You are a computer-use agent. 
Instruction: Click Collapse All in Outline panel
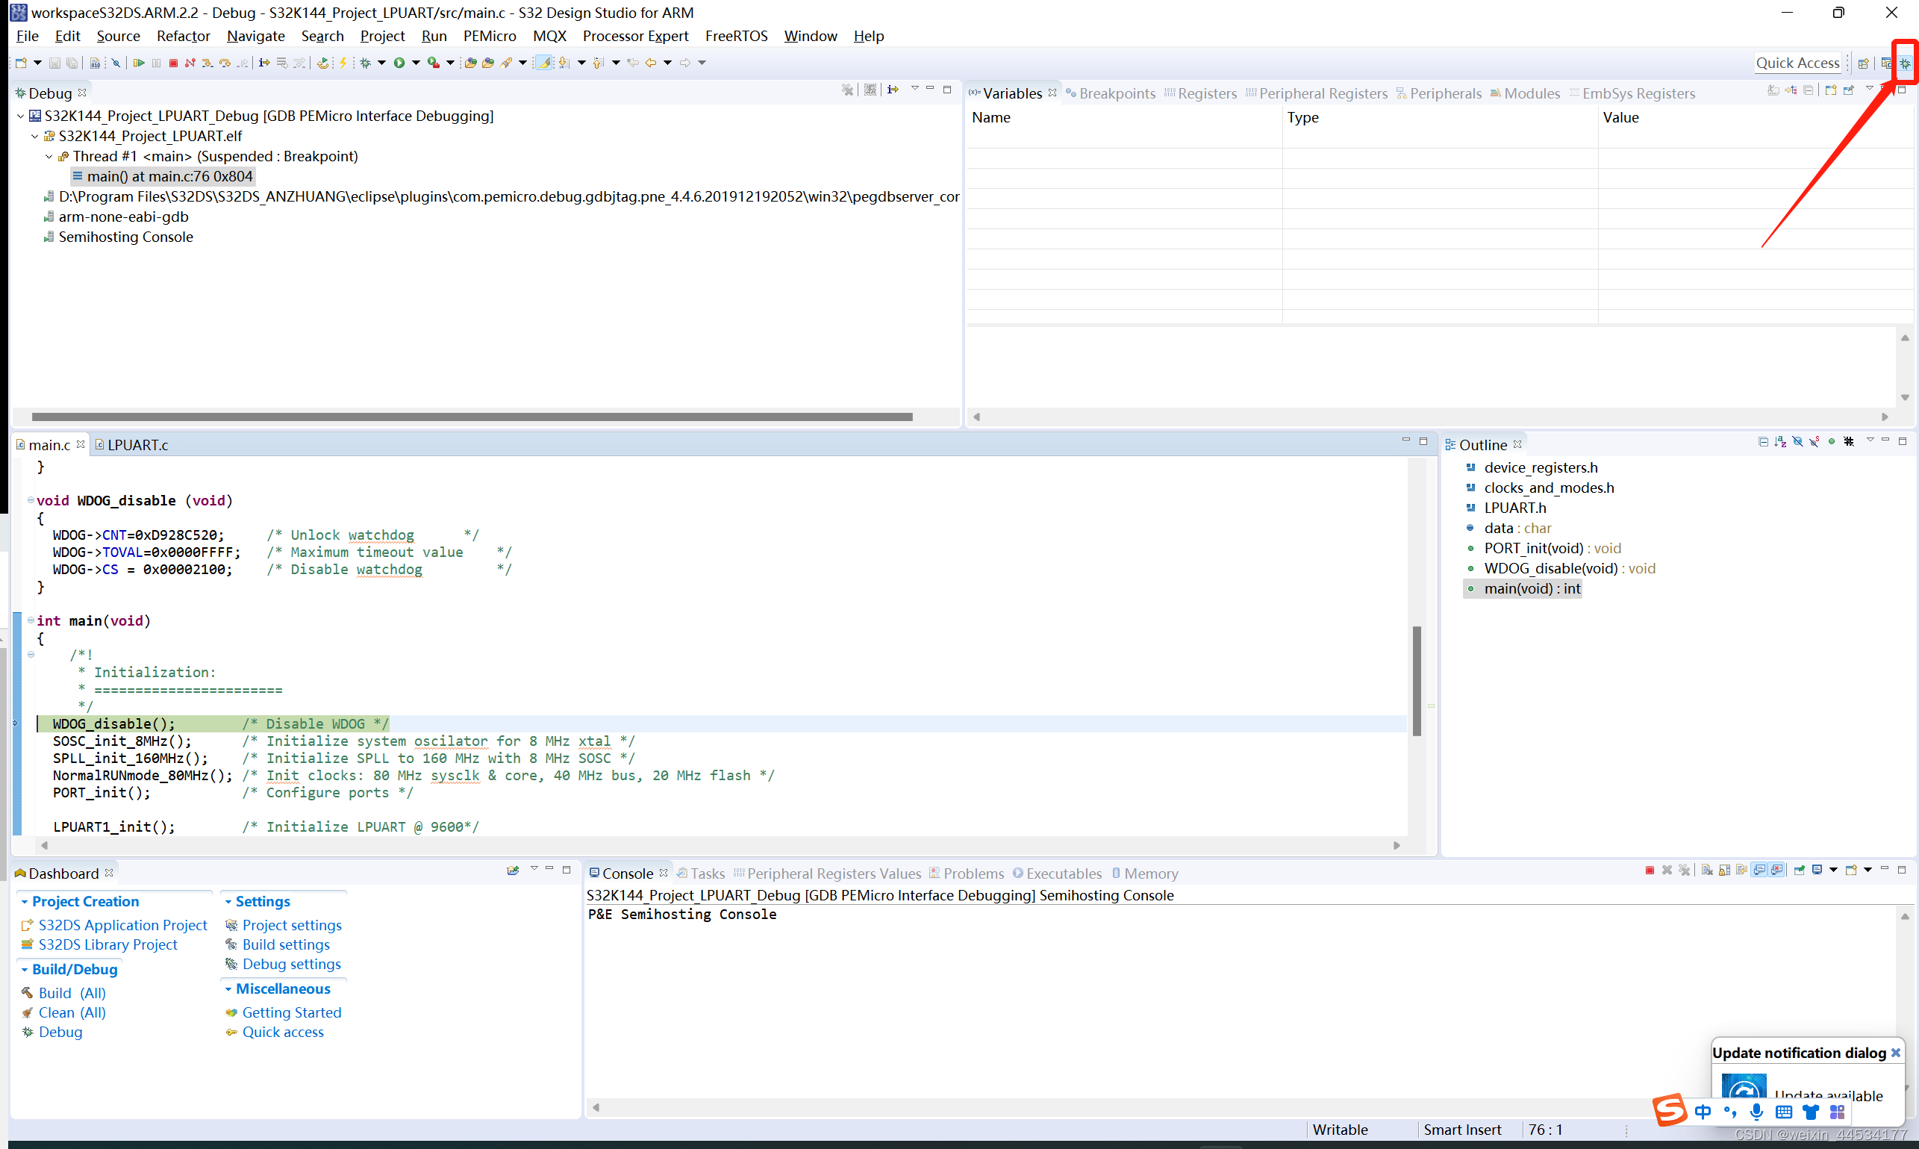pyautogui.click(x=1763, y=442)
